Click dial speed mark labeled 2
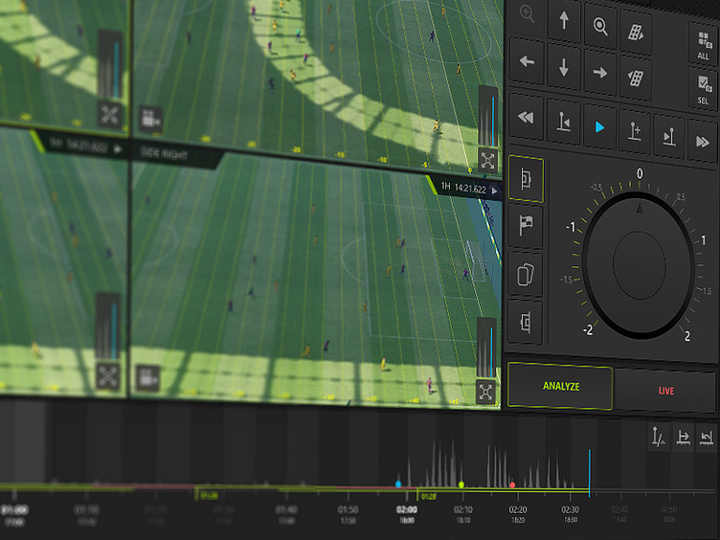Screen dimensions: 720x540 (686, 336)
